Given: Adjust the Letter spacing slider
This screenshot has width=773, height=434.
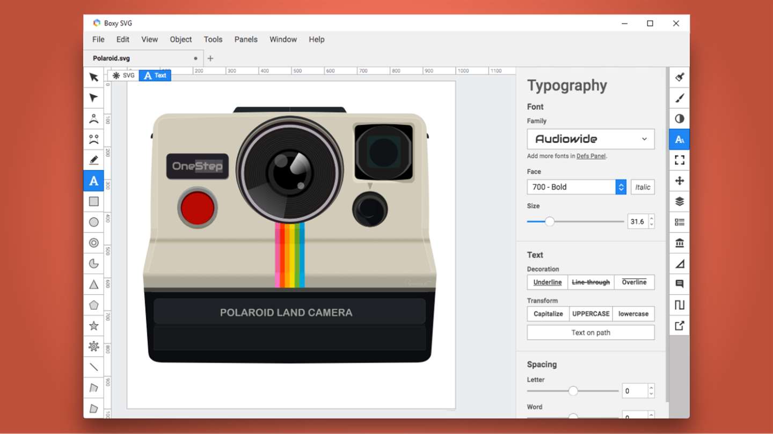Looking at the screenshot, I should point(573,391).
